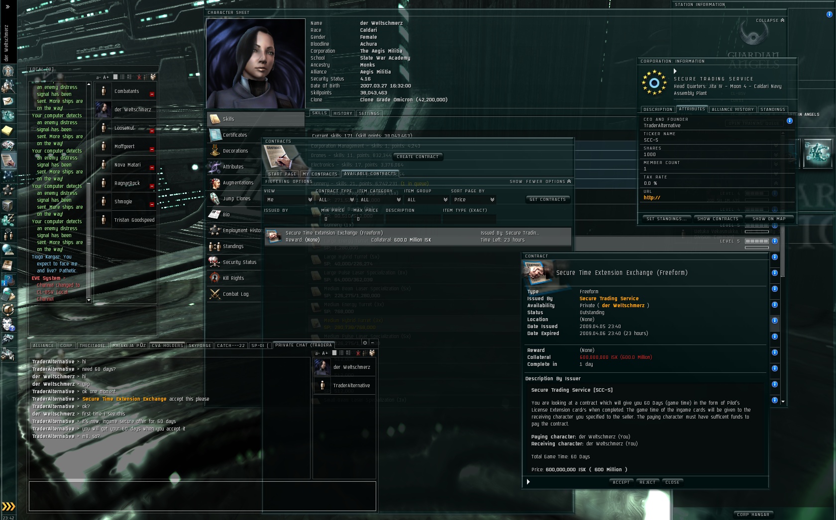Viewport: 836px width, 520px height.
Task: Open the Secure Trading Service issuer link
Action: coord(609,299)
